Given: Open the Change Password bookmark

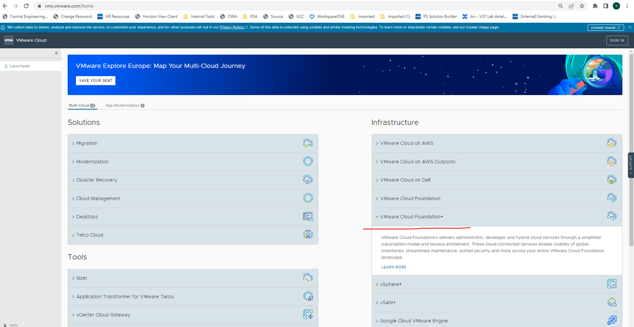Looking at the screenshot, I should 73,16.
